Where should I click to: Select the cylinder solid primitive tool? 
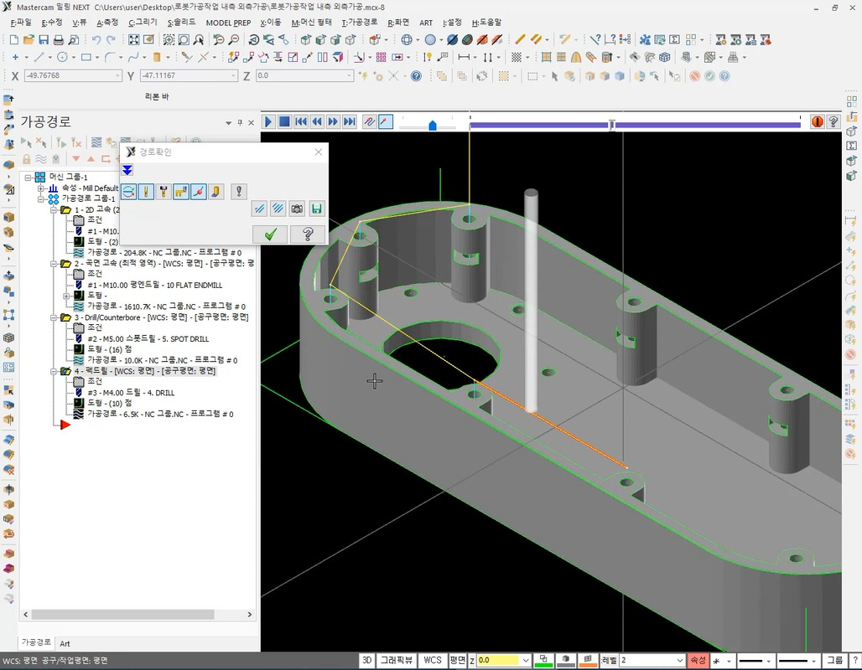point(156,57)
